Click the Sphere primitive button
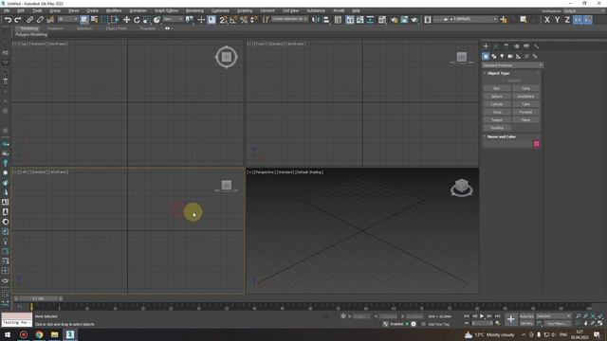 [497, 97]
